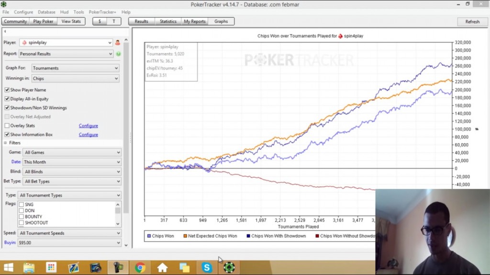Open the Hud menu

65,12
